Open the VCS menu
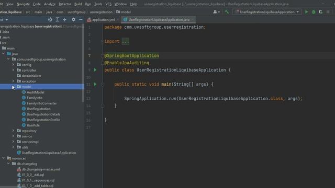 point(108,4)
